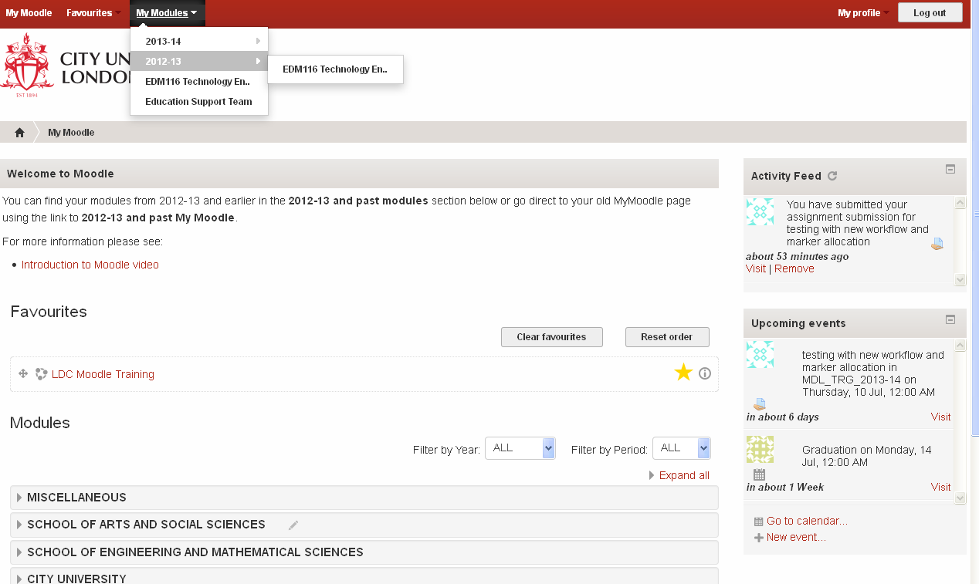The width and height of the screenshot is (979, 584).
Task: Click Upcoming events scrollbar up arrow
Action: [x=960, y=346]
